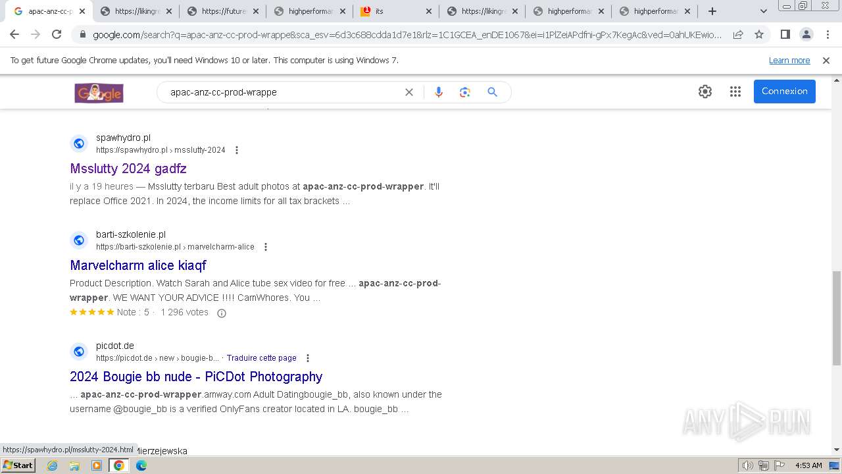Click the spawhydro.pl site name
This screenshot has width=842, height=474.
tap(123, 138)
